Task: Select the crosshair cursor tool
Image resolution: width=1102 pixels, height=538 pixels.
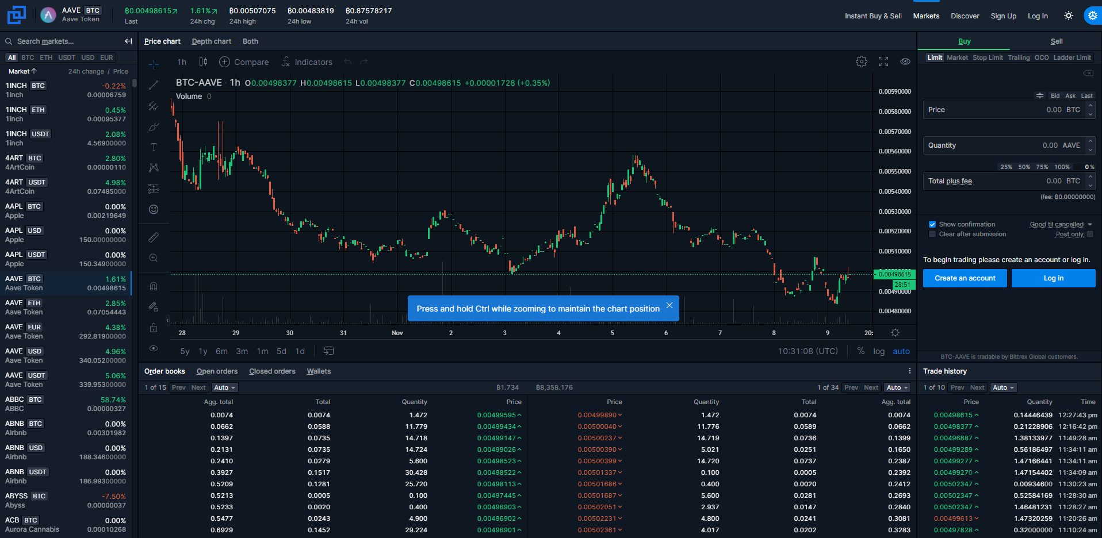Action: [154, 64]
